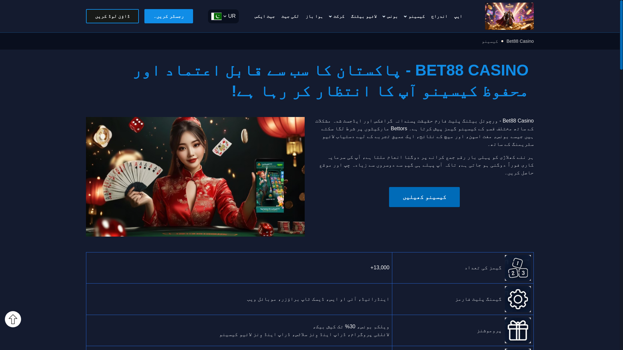Viewport: 623px width, 350px height.
Task: Expand the کیسینو menu chevron
Action: tap(405, 17)
